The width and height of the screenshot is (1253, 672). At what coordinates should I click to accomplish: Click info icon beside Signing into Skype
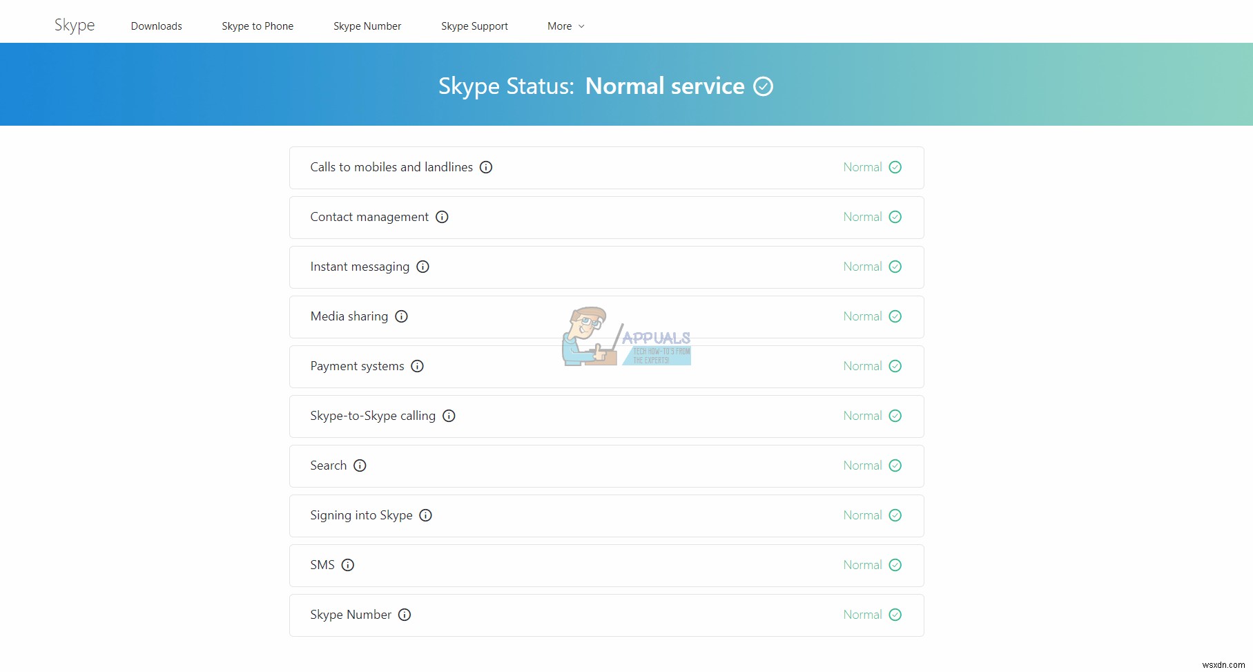coord(426,515)
